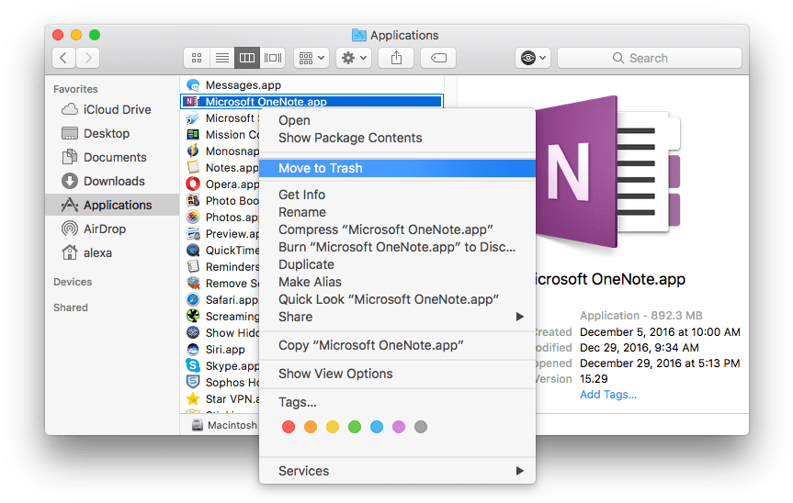Open the eye icon dropdown in toolbar
This screenshot has width=793, height=503.
click(x=533, y=58)
